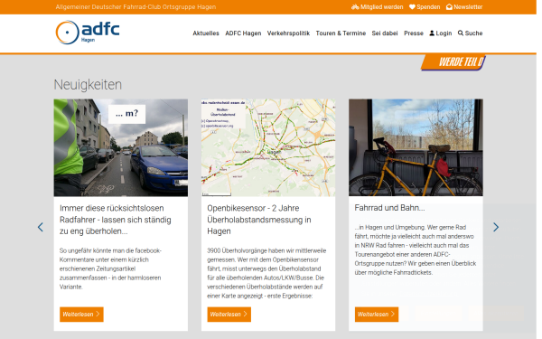Screen dimensions: 542x339
Task: Click the chevron inside Fahrrad und Bahn's Weiterlesen button
Action: (x=393, y=314)
